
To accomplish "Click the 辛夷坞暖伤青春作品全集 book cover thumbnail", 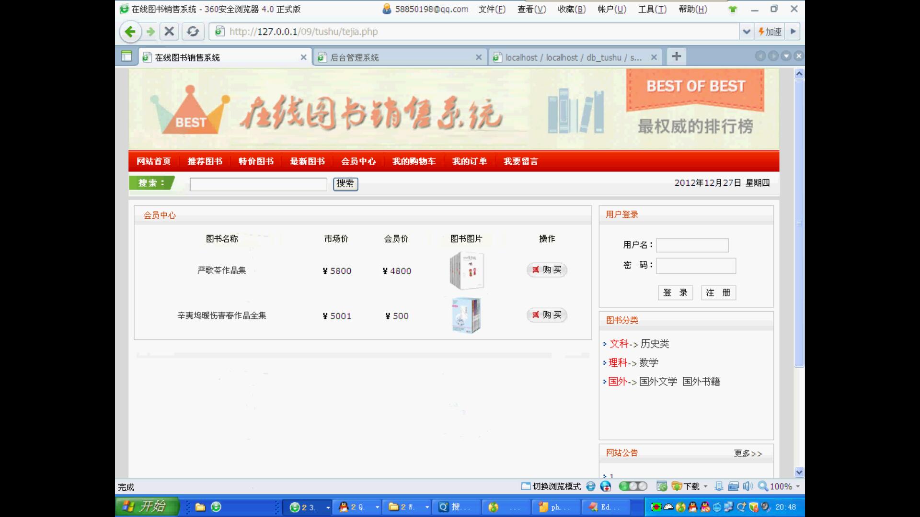I will tap(466, 315).
